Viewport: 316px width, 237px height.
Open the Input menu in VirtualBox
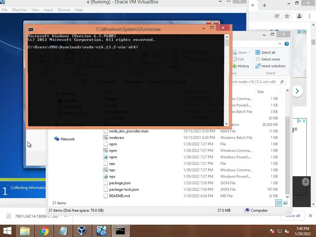[x=48, y=10]
